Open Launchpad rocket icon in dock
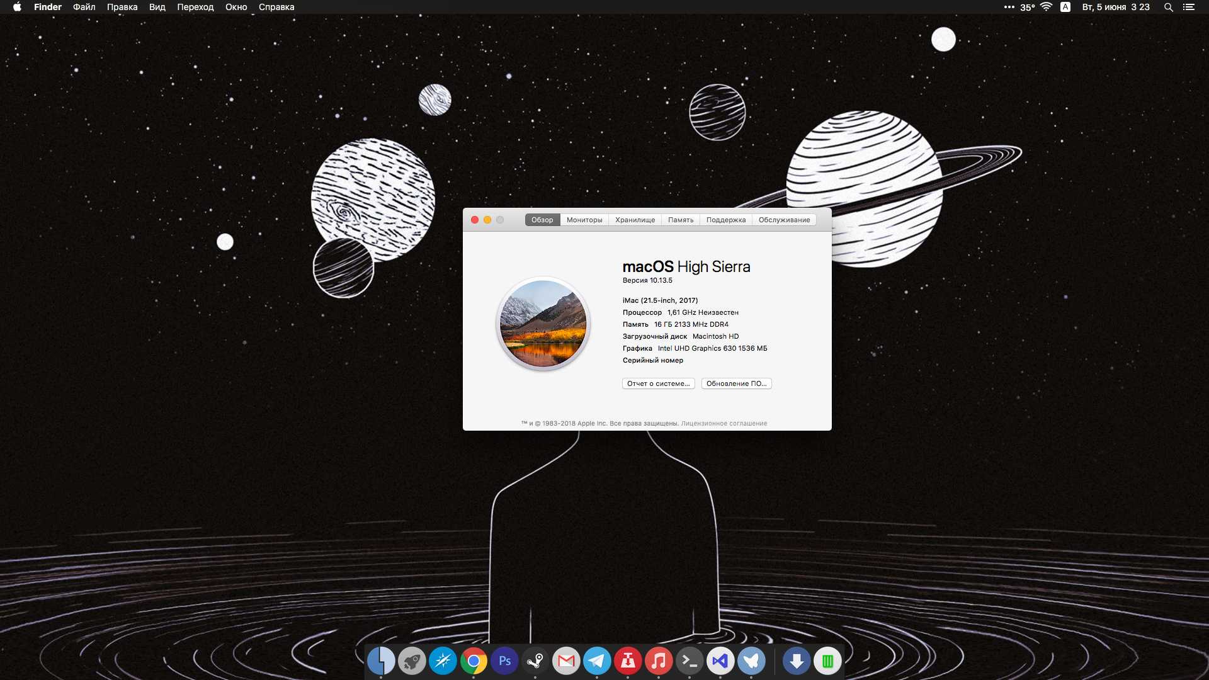The image size is (1209, 680). (412, 661)
